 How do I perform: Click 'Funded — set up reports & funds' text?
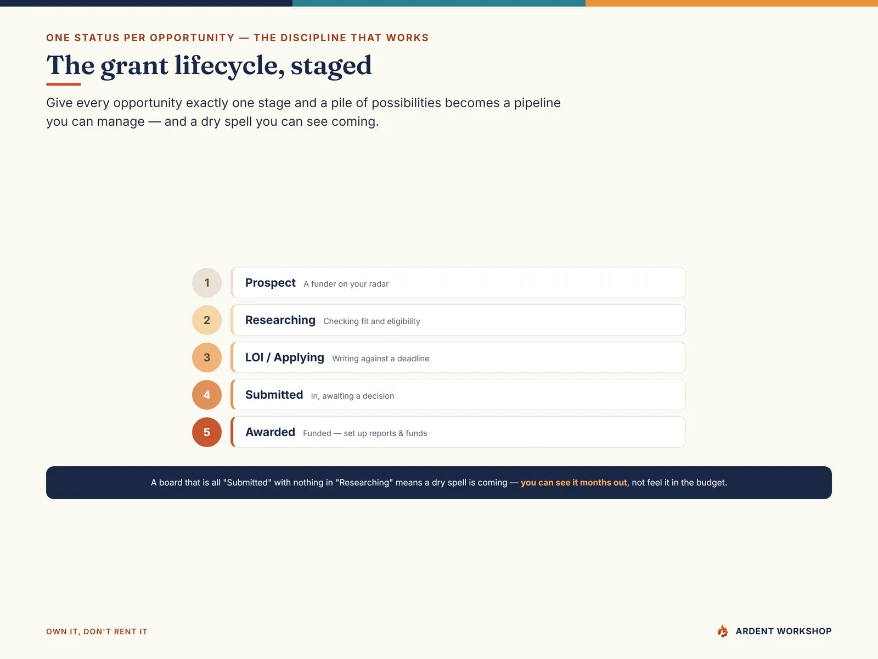point(365,433)
